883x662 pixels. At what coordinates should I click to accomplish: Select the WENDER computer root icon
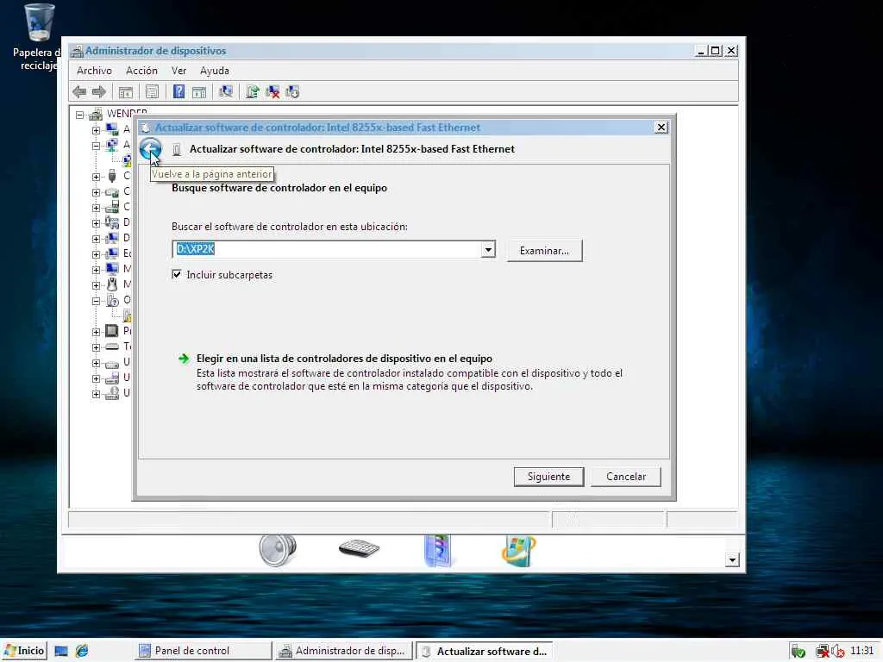pos(96,115)
